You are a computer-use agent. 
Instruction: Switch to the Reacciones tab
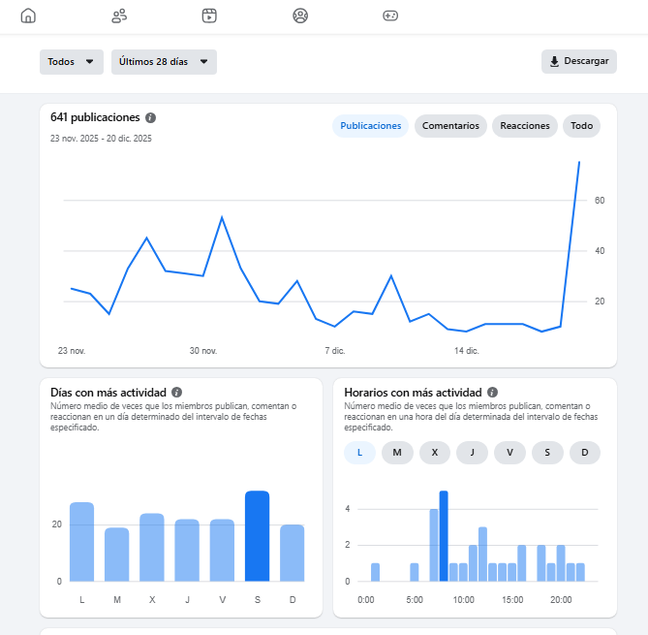(x=525, y=126)
